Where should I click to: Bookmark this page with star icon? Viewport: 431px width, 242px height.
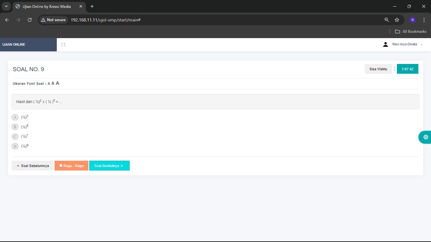[397, 20]
